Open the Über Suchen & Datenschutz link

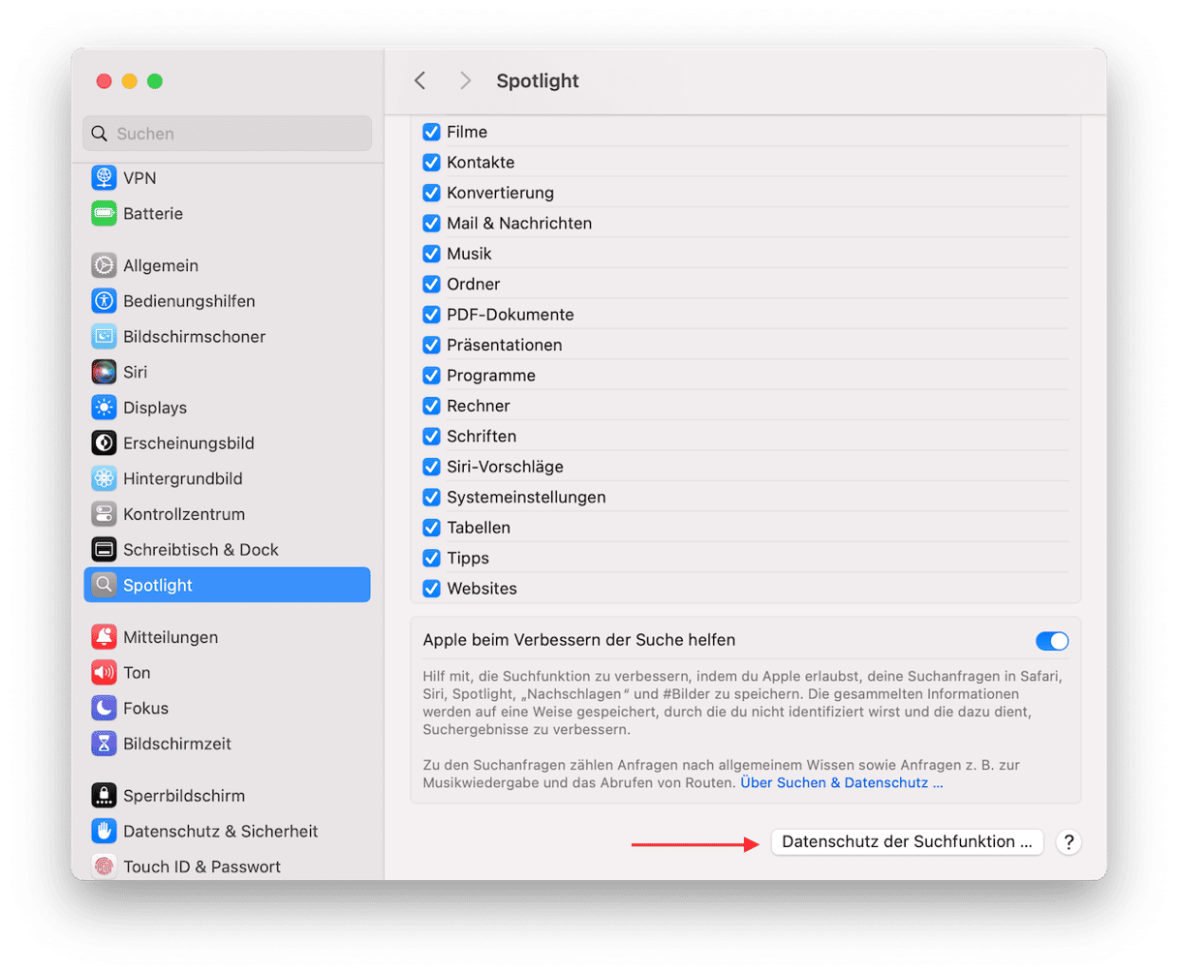coord(841,782)
